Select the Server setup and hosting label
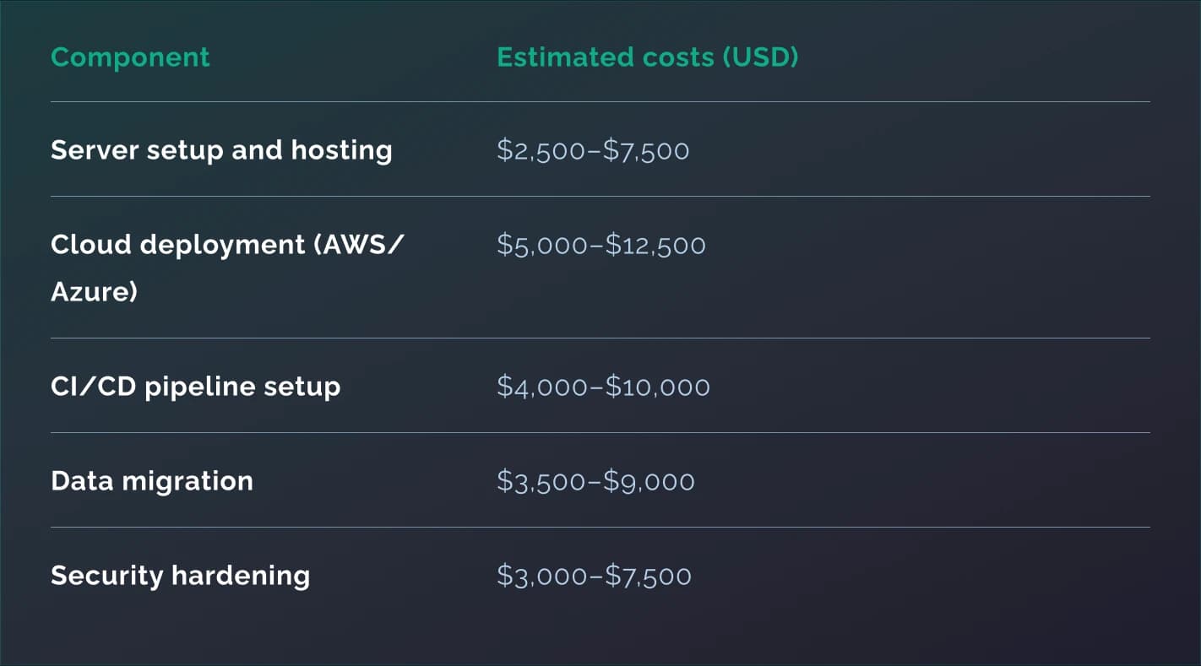 click(x=221, y=150)
